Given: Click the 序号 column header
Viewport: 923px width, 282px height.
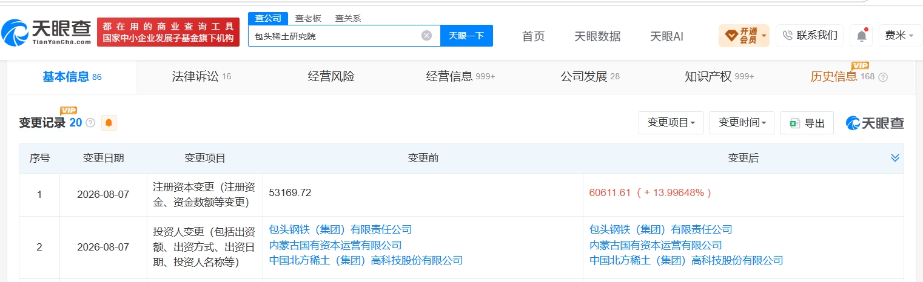Looking at the screenshot, I should (x=39, y=159).
